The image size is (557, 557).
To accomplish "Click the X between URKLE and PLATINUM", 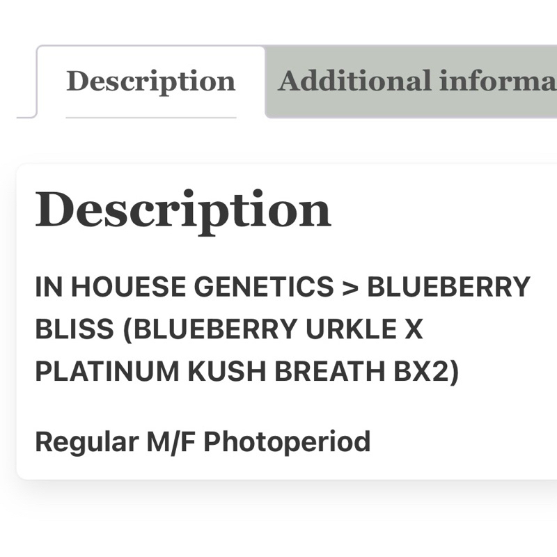I will (414, 329).
